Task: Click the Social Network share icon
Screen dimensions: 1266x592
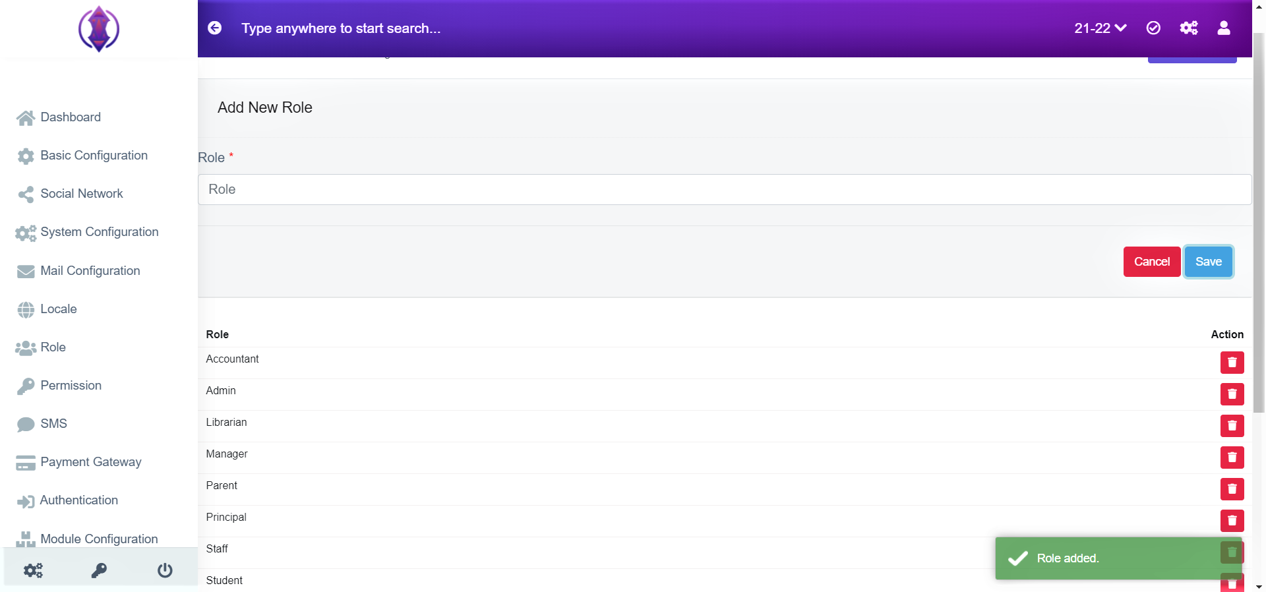Action: pyautogui.click(x=26, y=194)
